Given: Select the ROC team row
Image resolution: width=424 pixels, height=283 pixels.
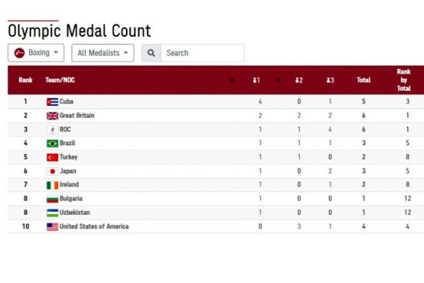Looking at the screenshot, I should 65,129.
